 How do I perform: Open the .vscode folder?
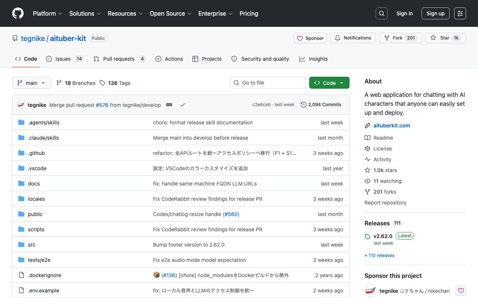[37, 168]
